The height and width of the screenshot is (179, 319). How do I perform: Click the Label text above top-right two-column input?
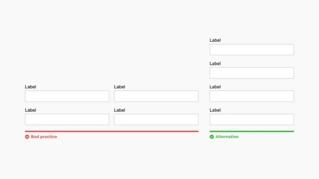120,87
